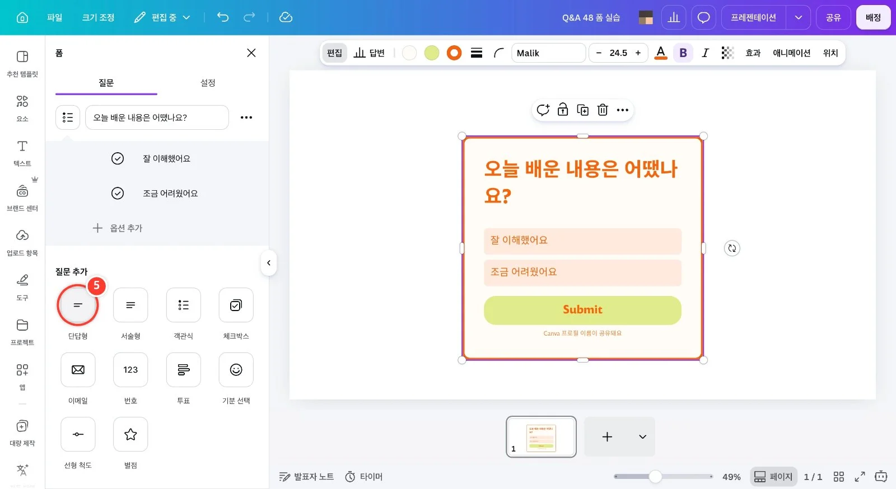
Task: Duplicate the selected form element
Action: (583, 110)
